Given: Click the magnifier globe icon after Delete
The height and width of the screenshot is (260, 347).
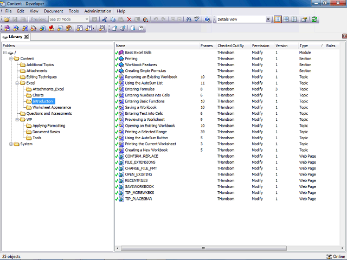Looking at the screenshot, I should 145,19.
